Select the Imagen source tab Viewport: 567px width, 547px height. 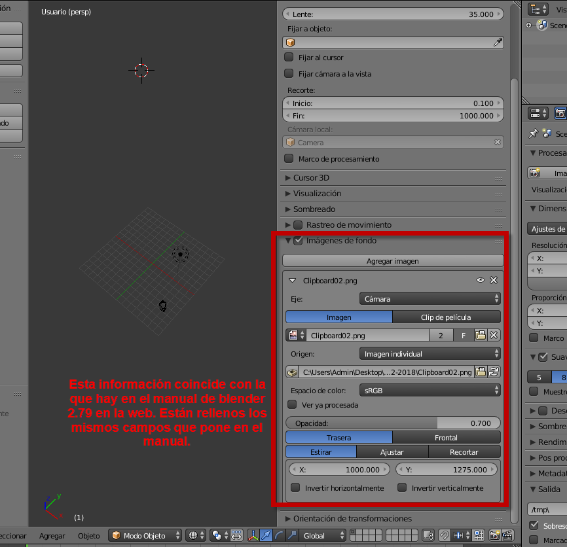pos(339,317)
